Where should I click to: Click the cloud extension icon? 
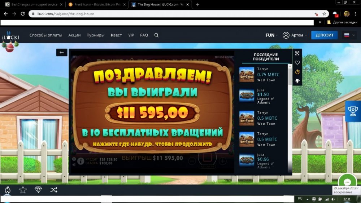tap(335, 14)
